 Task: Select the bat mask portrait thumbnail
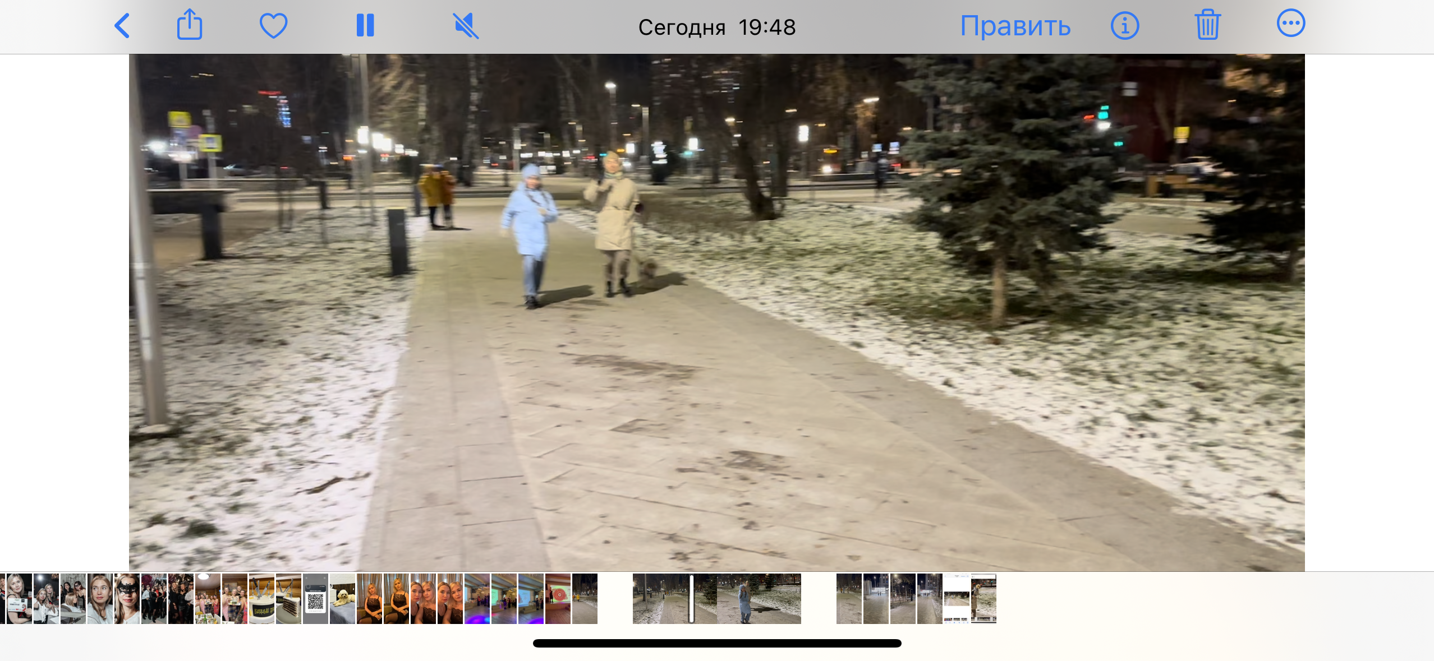[127, 599]
